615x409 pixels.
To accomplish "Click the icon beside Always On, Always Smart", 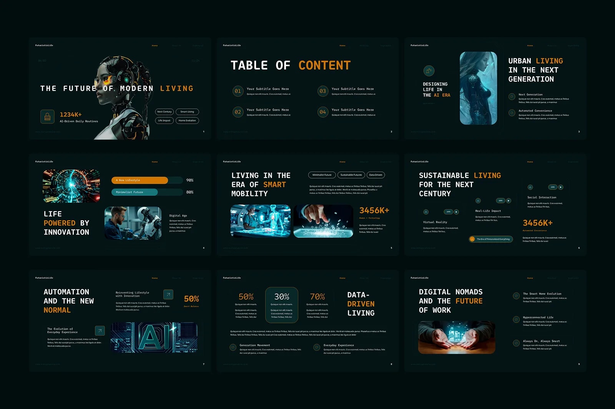I will (516, 343).
